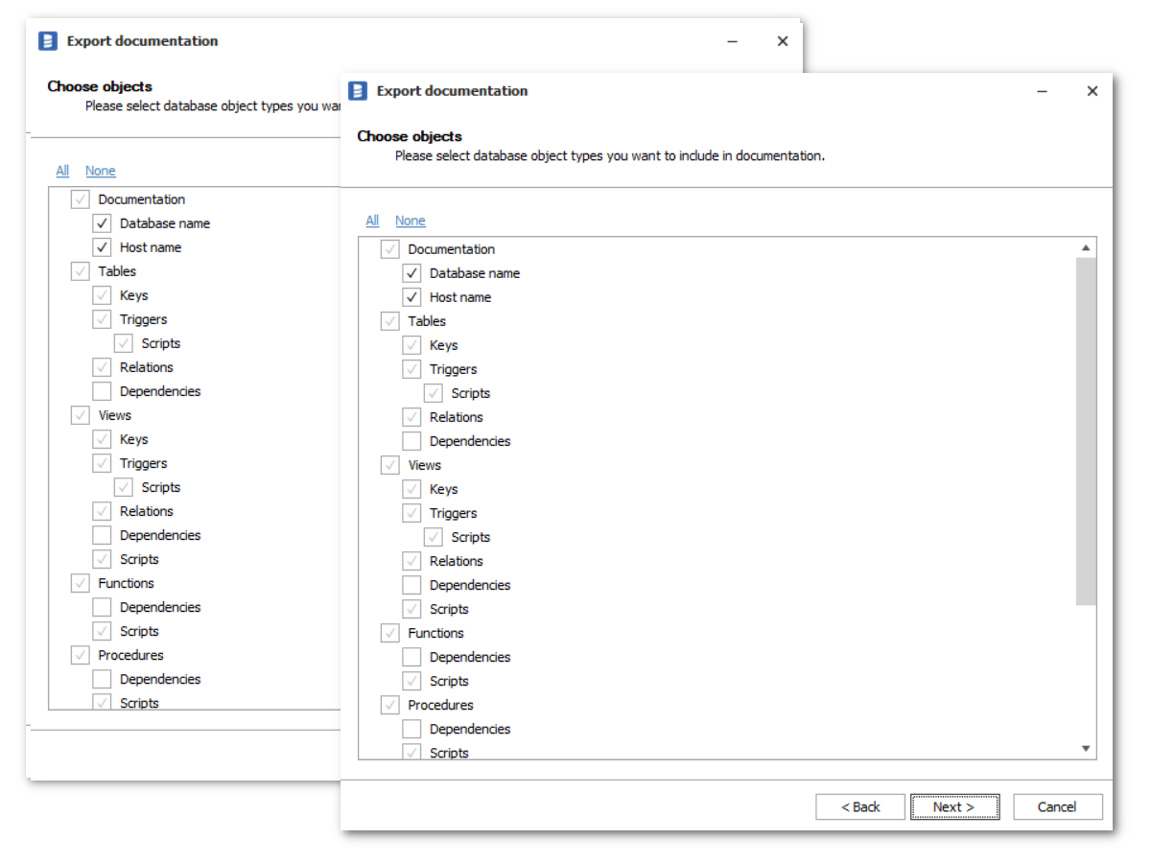Click the Dataedo icon in the front dialog title bar
This screenshot has height=863, width=1151.
click(358, 91)
